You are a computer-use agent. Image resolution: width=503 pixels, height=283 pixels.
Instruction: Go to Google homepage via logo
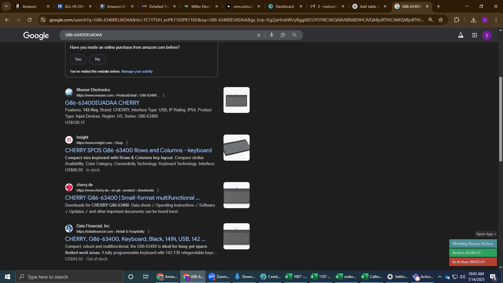coord(36,36)
